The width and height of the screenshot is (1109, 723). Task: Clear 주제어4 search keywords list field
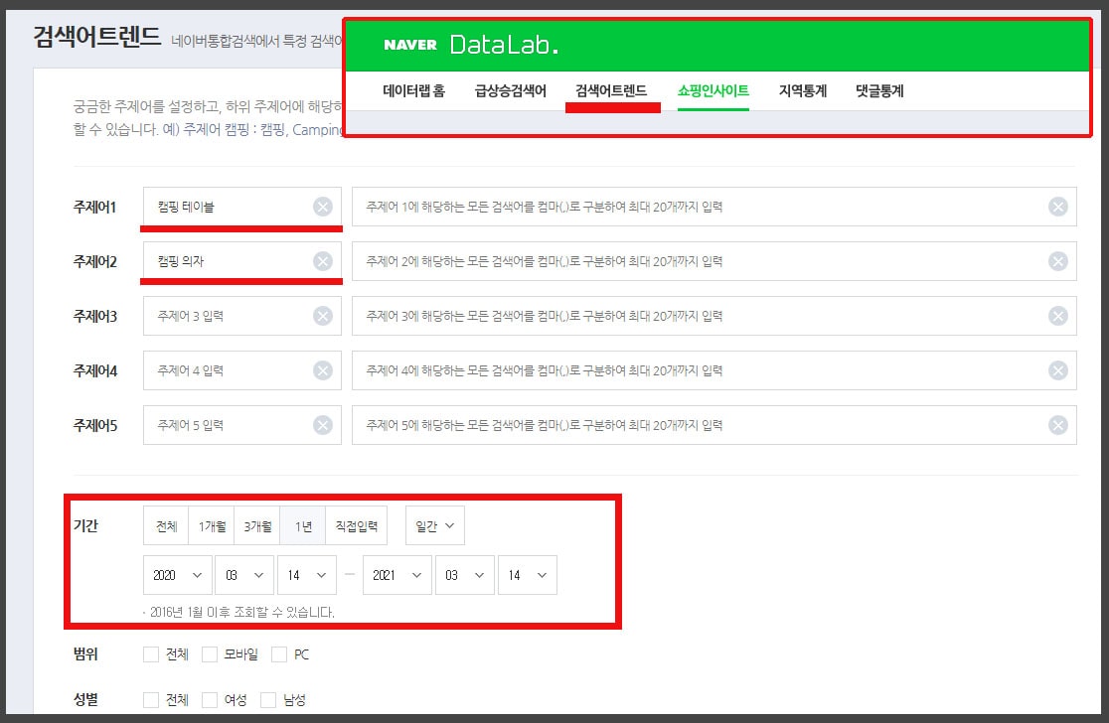1058,370
